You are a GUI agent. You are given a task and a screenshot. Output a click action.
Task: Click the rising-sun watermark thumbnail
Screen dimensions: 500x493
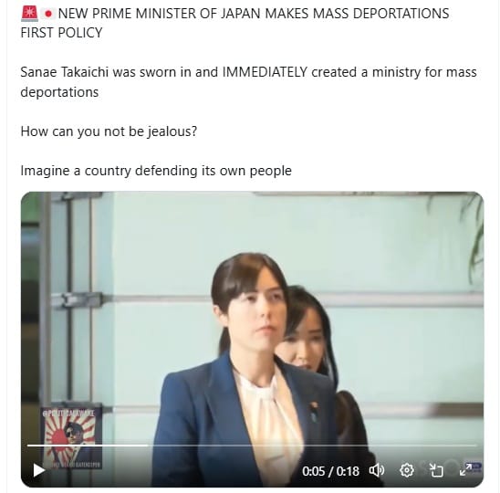[71, 438]
